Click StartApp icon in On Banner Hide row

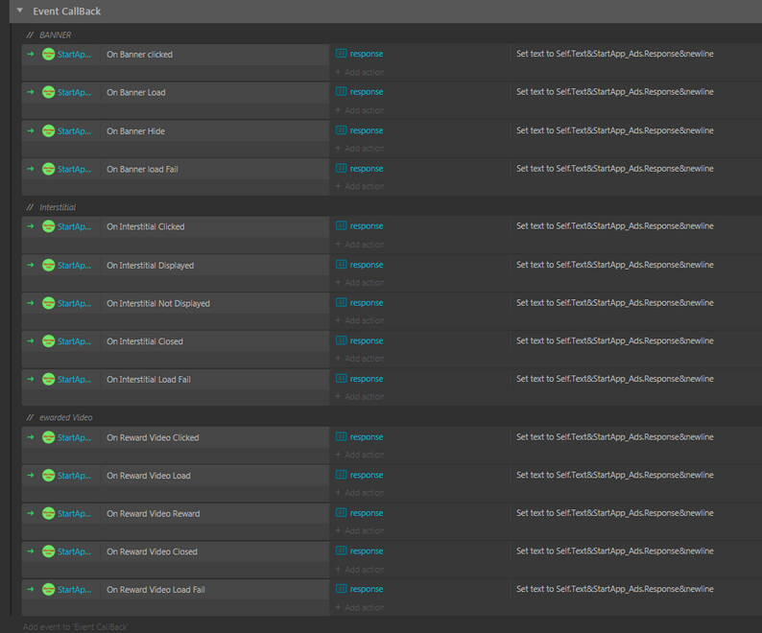tap(49, 130)
